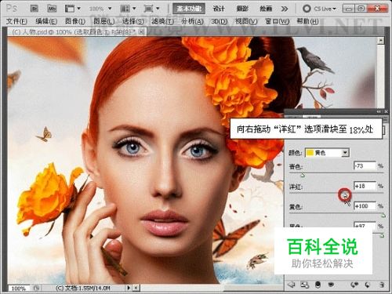The width and height of the screenshot is (392, 294).
Task: Click the 青色 value field showing -73
Action: [x=365, y=165]
